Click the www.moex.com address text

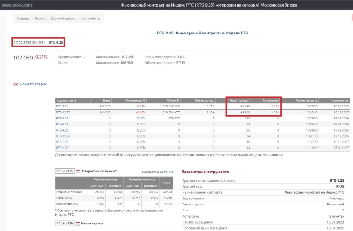(17, 5)
